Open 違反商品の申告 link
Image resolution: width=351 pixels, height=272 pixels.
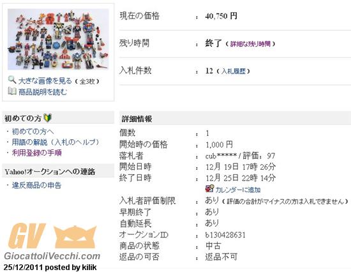click(36, 185)
